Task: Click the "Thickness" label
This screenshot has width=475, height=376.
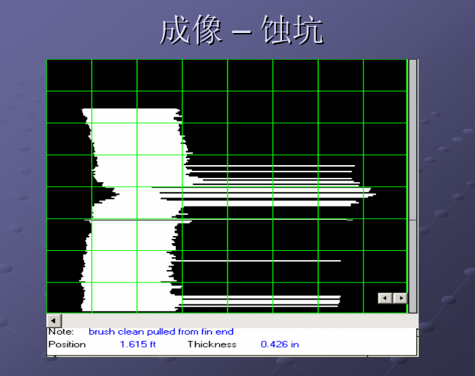Action: [x=211, y=344]
